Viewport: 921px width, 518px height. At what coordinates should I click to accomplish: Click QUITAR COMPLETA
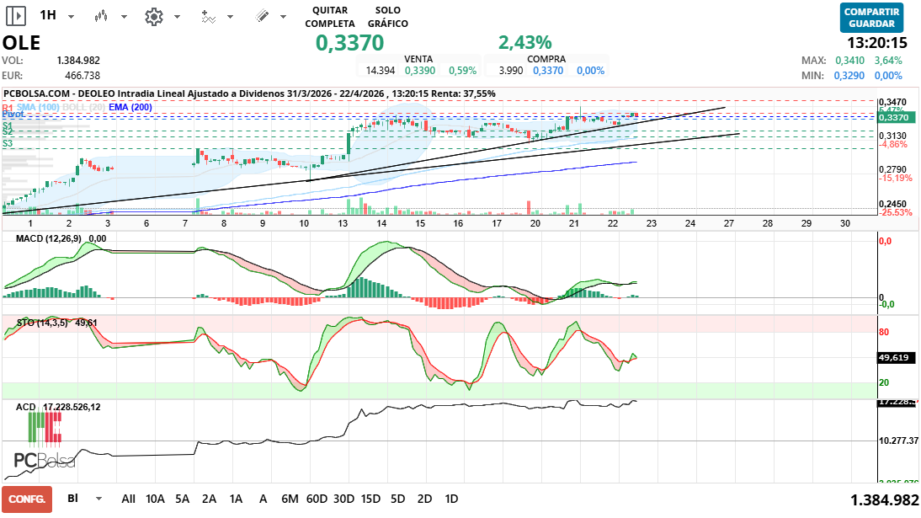click(x=329, y=16)
